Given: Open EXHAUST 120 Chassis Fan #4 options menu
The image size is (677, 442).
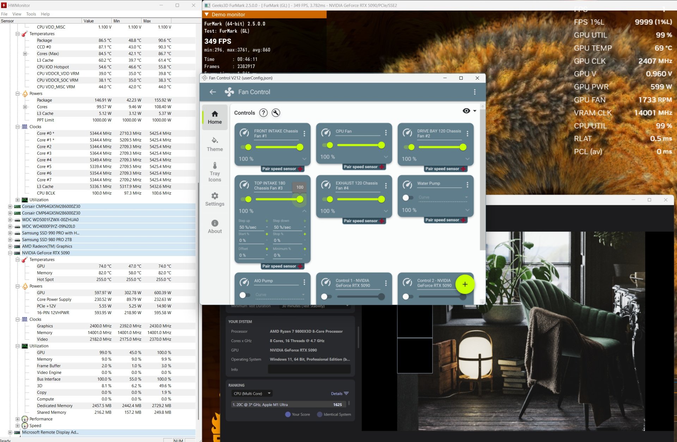Looking at the screenshot, I should click(386, 186).
